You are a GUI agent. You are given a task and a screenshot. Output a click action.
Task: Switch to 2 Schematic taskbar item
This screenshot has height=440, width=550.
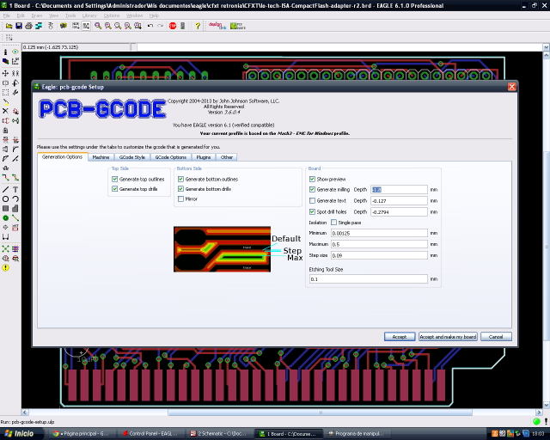click(x=219, y=434)
